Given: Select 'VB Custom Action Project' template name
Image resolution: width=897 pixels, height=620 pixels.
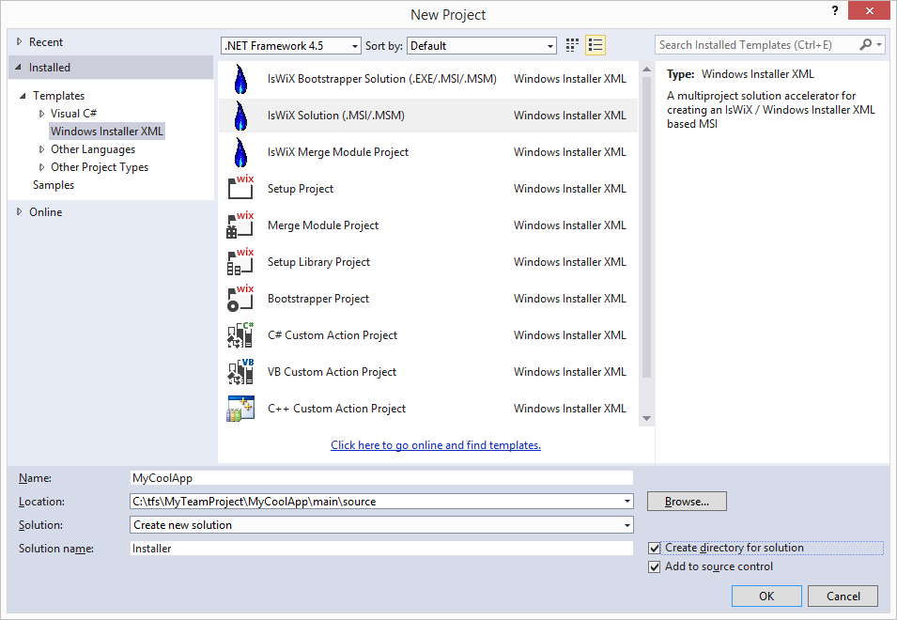Looking at the screenshot, I should point(332,372).
